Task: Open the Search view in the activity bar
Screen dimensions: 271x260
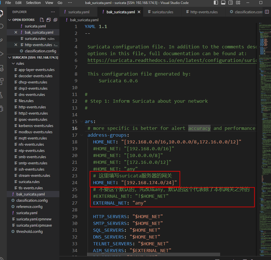Action: [1, 26]
